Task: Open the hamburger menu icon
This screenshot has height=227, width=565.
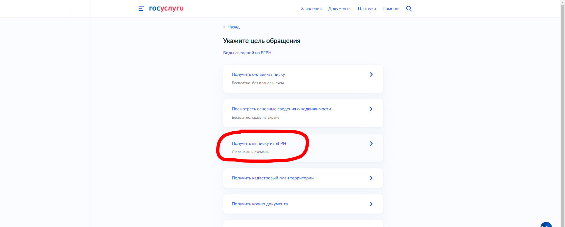Action: (x=141, y=9)
